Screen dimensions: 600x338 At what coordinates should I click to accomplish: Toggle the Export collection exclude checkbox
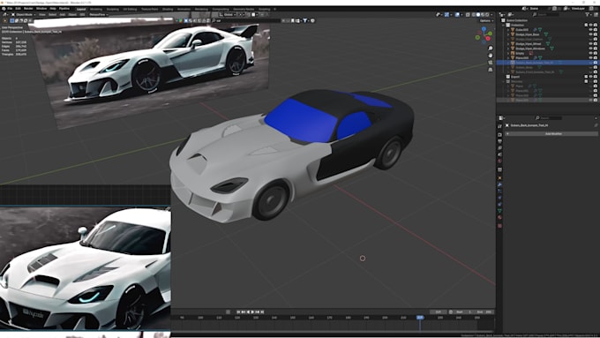coord(586,77)
